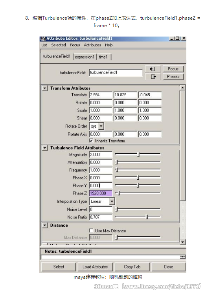Viewport: 217px width, 294px height.
Task: Click the Noise Level value field
Action: point(101,209)
